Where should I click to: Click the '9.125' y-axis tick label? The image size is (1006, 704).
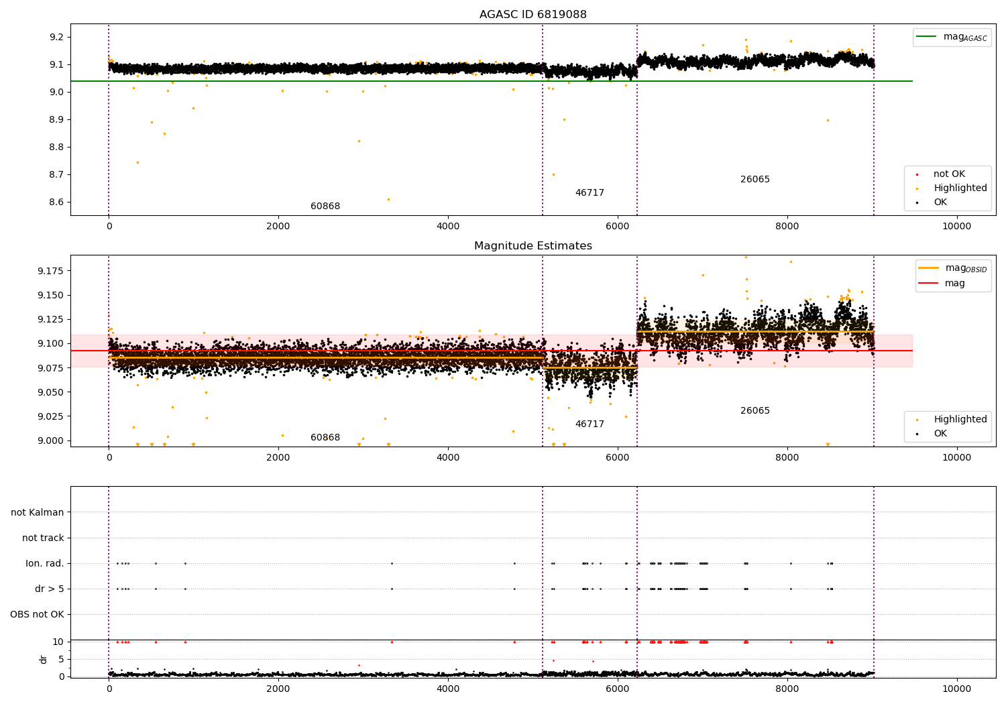tap(50, 319)
